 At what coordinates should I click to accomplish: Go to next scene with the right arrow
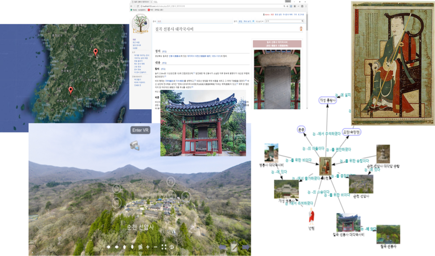[x=246, y=247]
